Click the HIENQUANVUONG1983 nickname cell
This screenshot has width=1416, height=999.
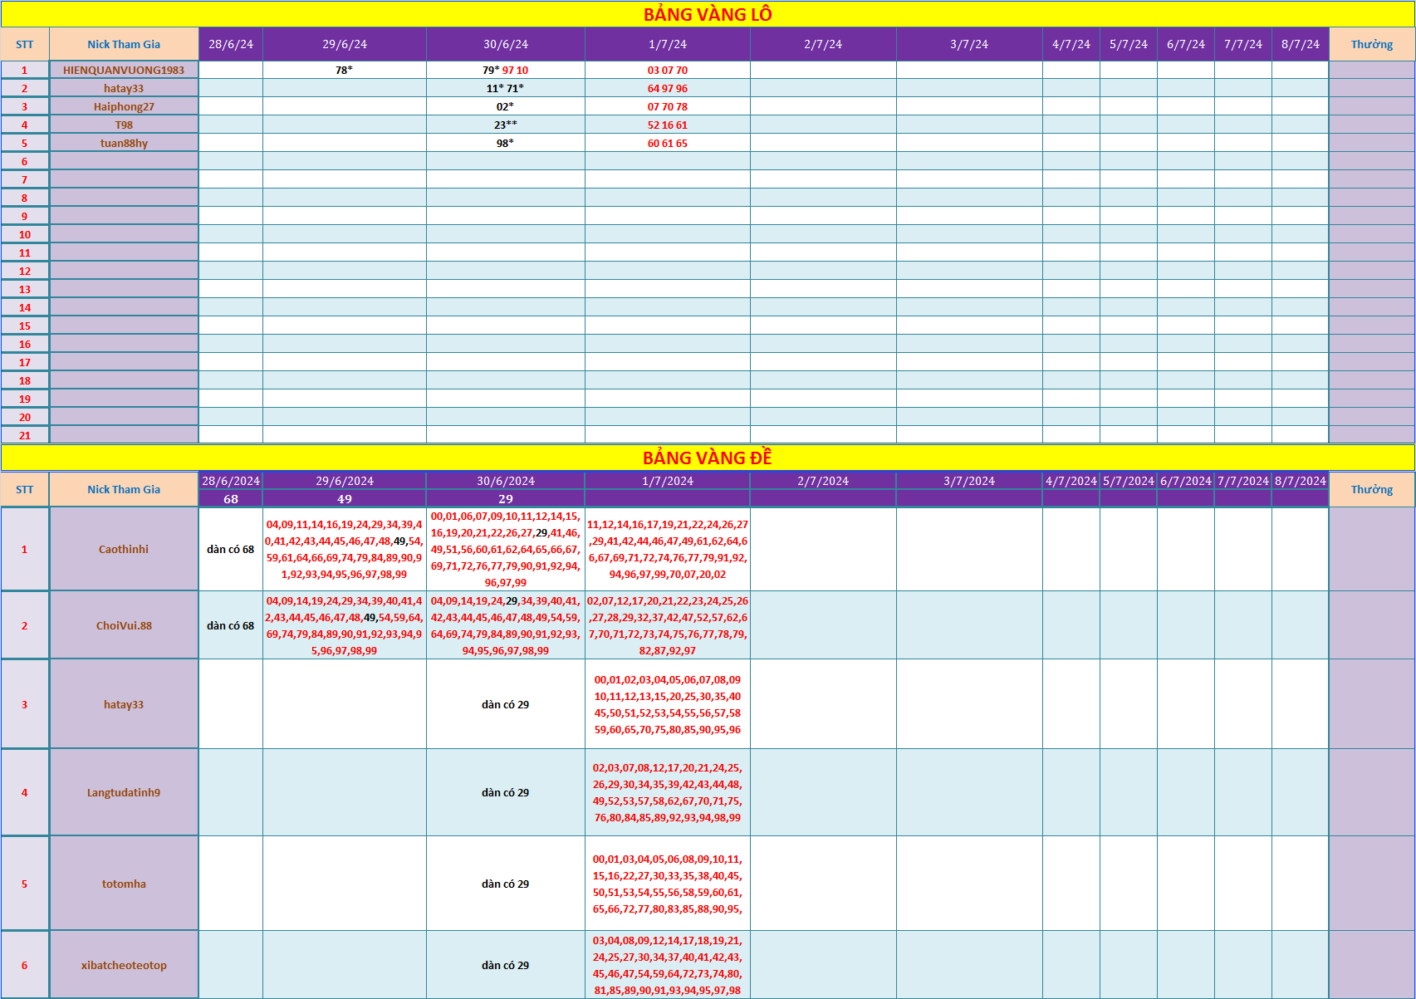click(x=124, y=70)
